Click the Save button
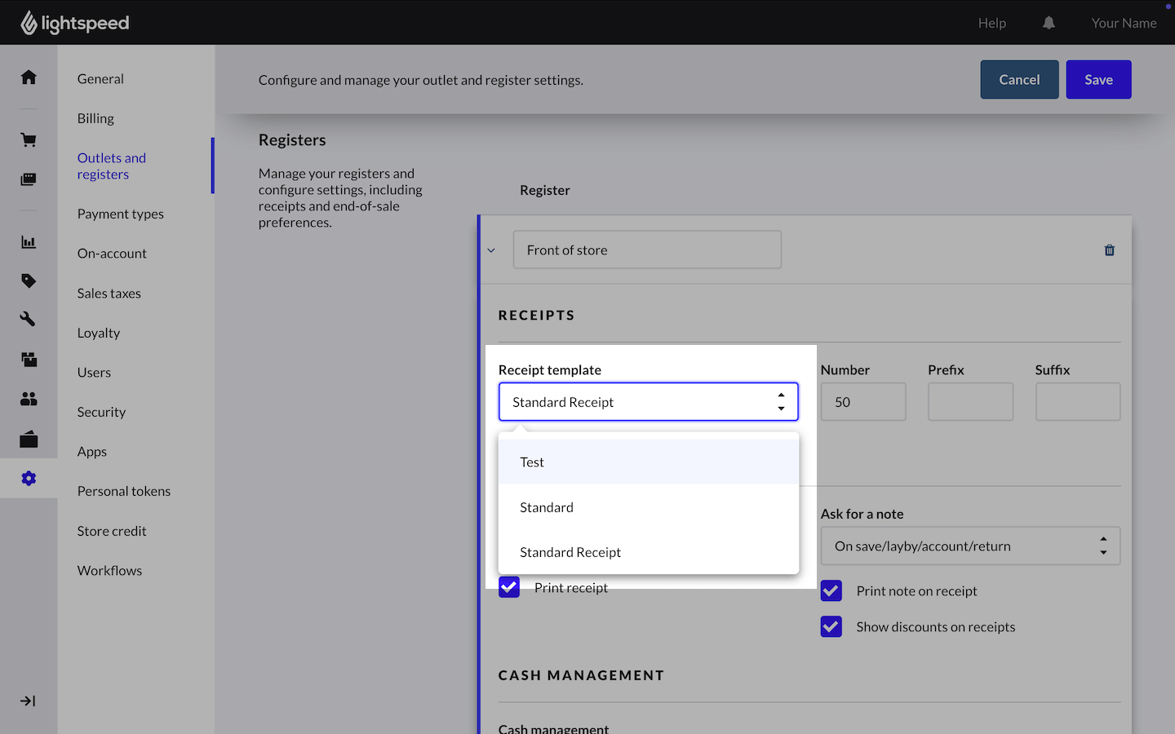This screenshot has width=1175, height=734. click(1097, 80)
